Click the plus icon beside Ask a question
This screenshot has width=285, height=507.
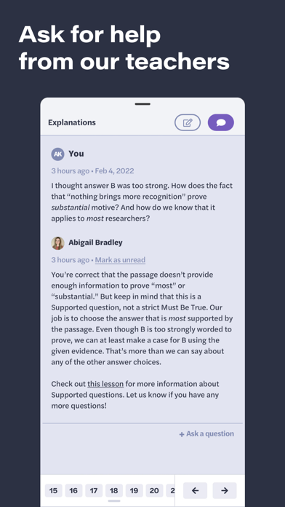coord(182,434)
